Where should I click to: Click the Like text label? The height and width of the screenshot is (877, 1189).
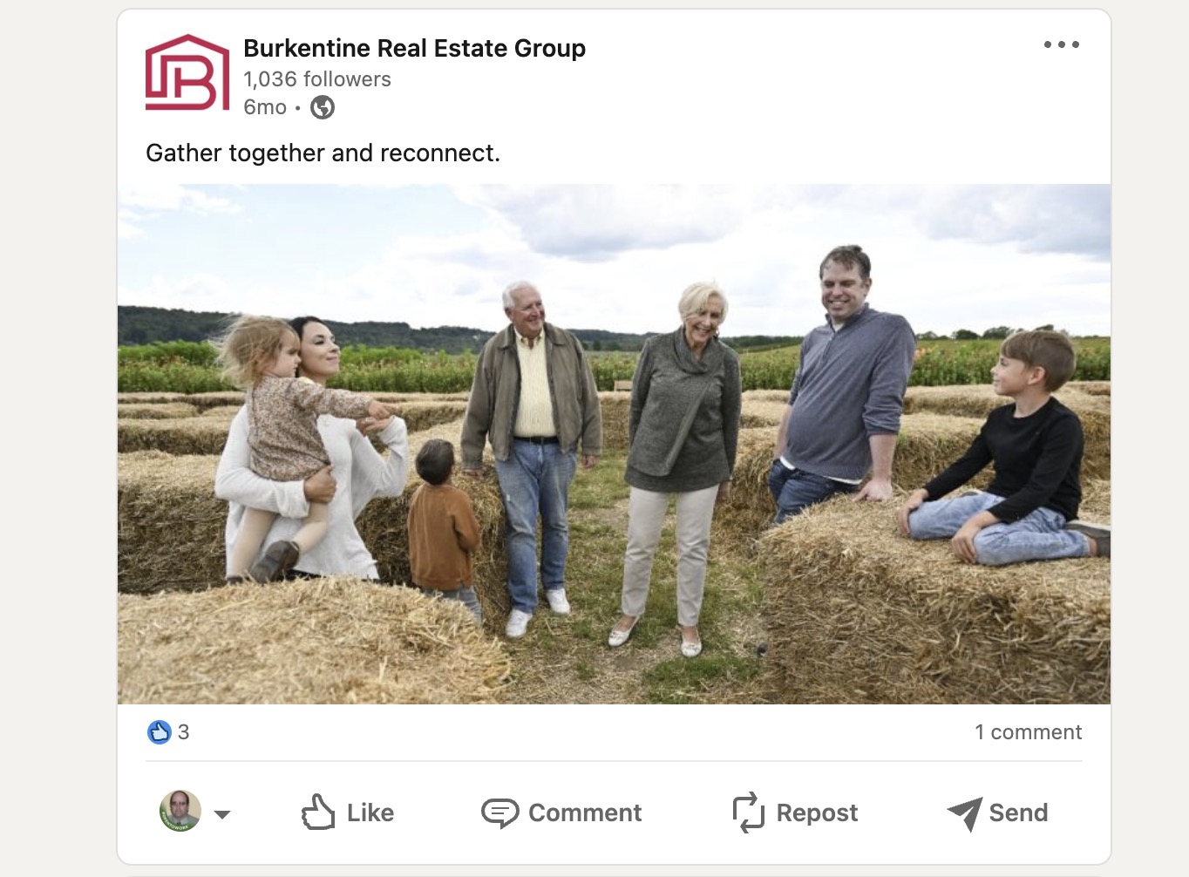(x=370, y=813)
